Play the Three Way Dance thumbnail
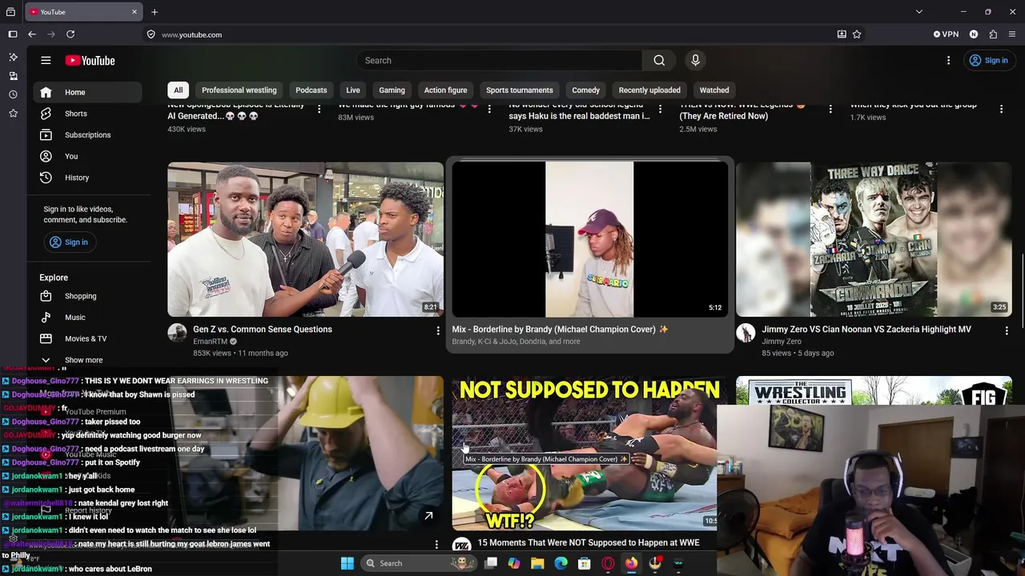The image size is (1025, 576). [874, 239]
